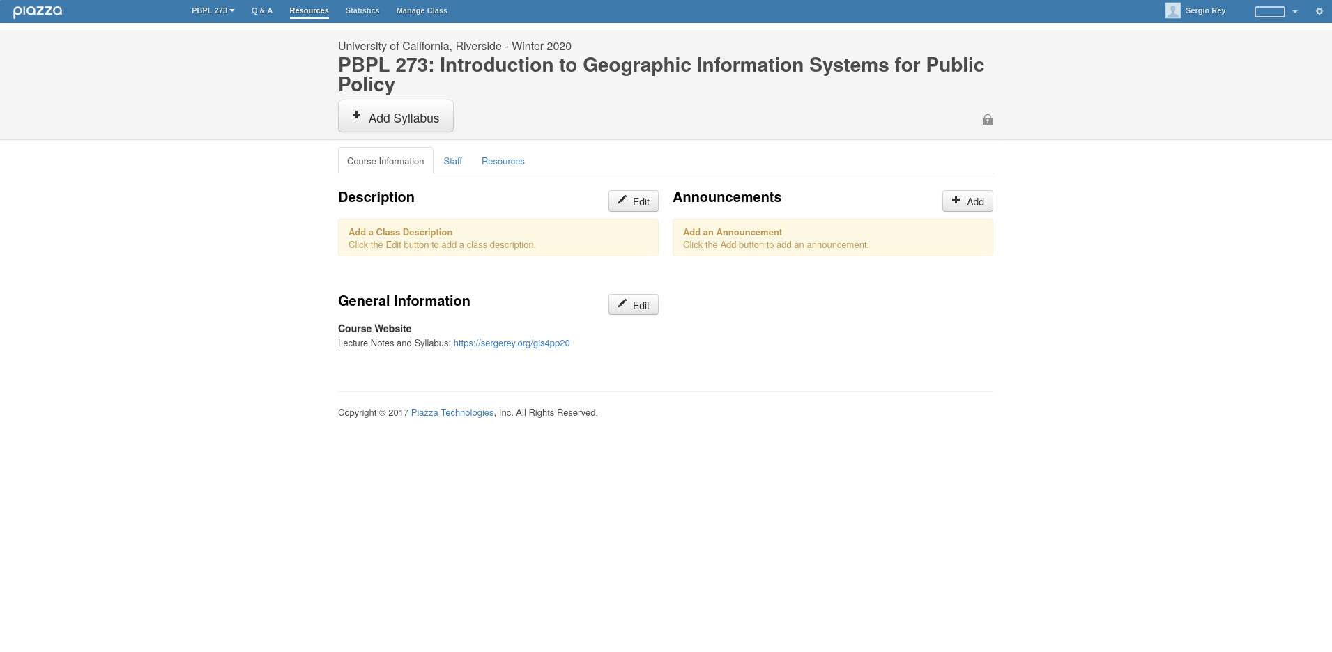Click Sergio Rey's profile avatar
The width and height of the screenshot is (1332, 652).
[x=1172, y=10]
